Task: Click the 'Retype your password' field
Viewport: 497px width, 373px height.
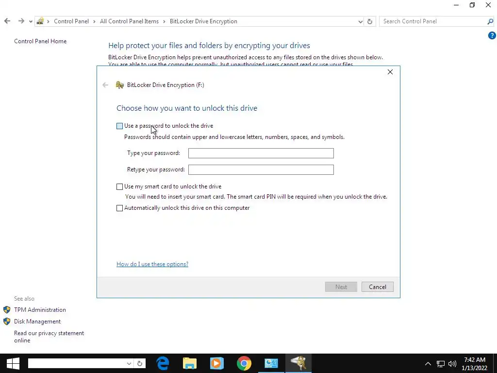Action: (261, 170)
